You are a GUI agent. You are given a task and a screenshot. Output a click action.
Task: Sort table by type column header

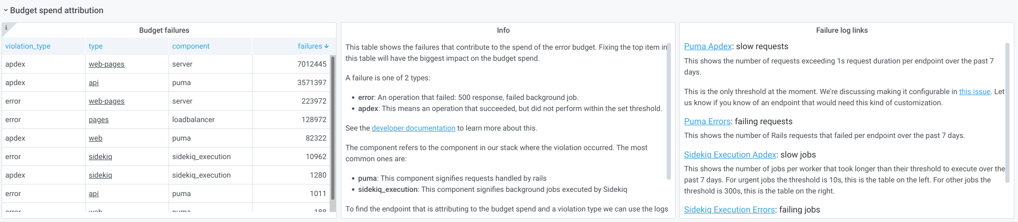pyautogui.click(x=96, y=46)
